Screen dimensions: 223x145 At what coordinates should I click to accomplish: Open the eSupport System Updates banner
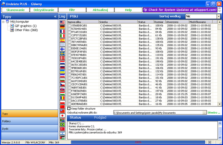coord(180,10)
